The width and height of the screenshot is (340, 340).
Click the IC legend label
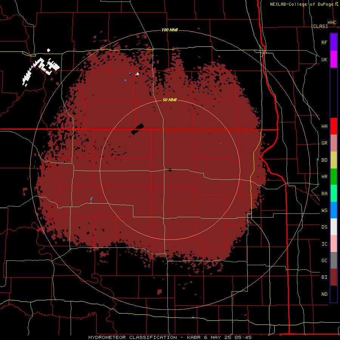pos(324,244)
